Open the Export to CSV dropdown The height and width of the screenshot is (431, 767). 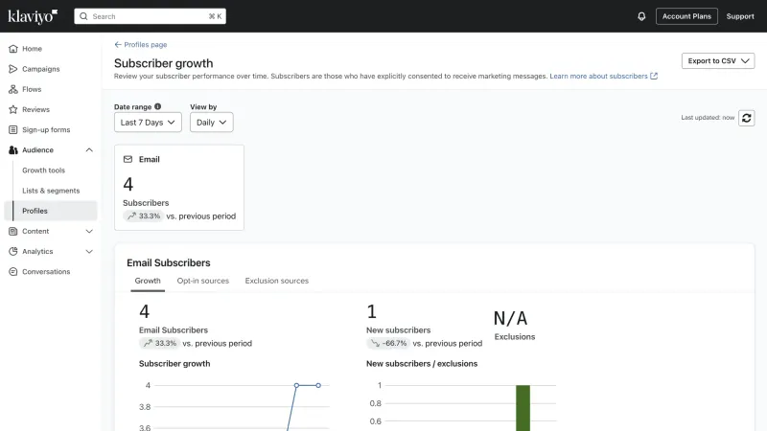pyautogui.click(x=718, y=60)
